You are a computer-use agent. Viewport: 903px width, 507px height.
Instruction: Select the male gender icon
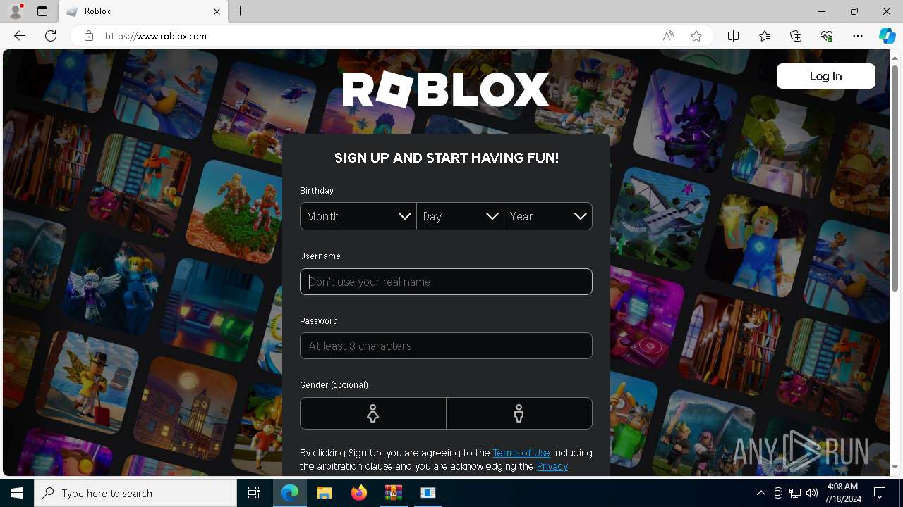(x=519, y=413)
